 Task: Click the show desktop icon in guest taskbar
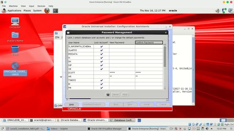[139, 120]
